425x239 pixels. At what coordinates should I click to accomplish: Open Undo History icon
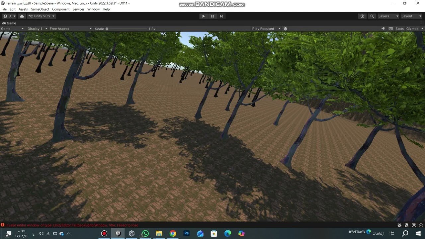click(362, 16)
